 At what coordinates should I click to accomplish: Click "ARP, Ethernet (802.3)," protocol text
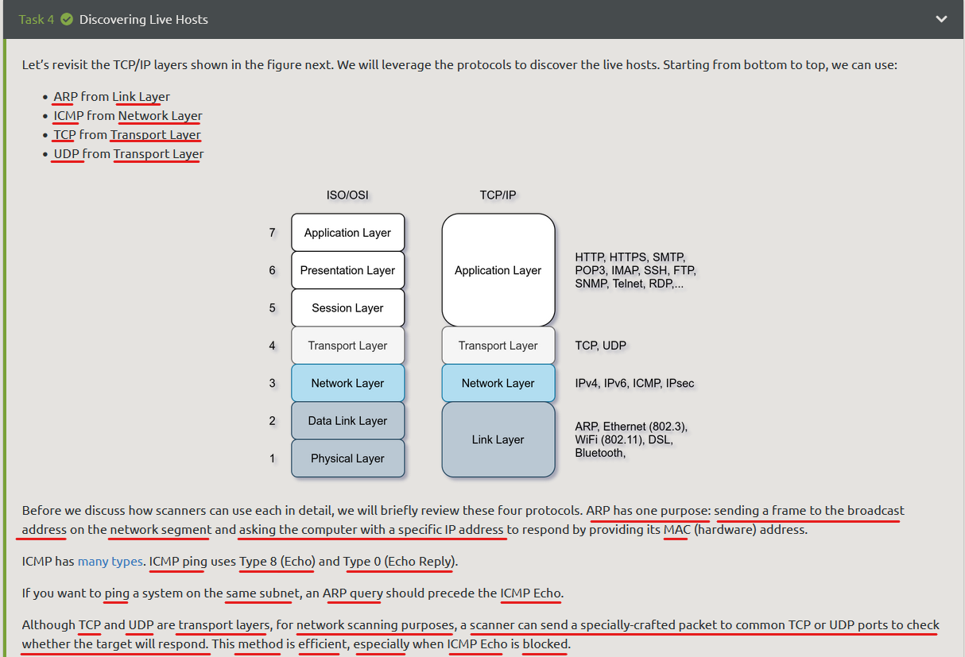coord(632,427)
